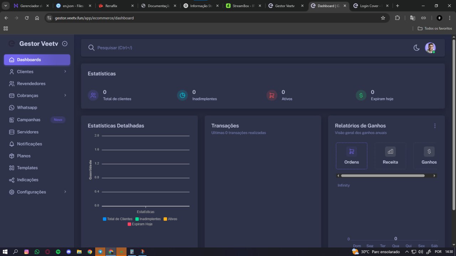Click the user profile avatar

[x=430, y=48]
